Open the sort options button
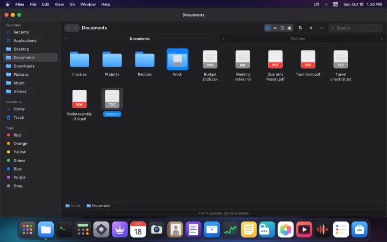Image resolution: width=387 pixels, height=242 pixels. point(300,28)
